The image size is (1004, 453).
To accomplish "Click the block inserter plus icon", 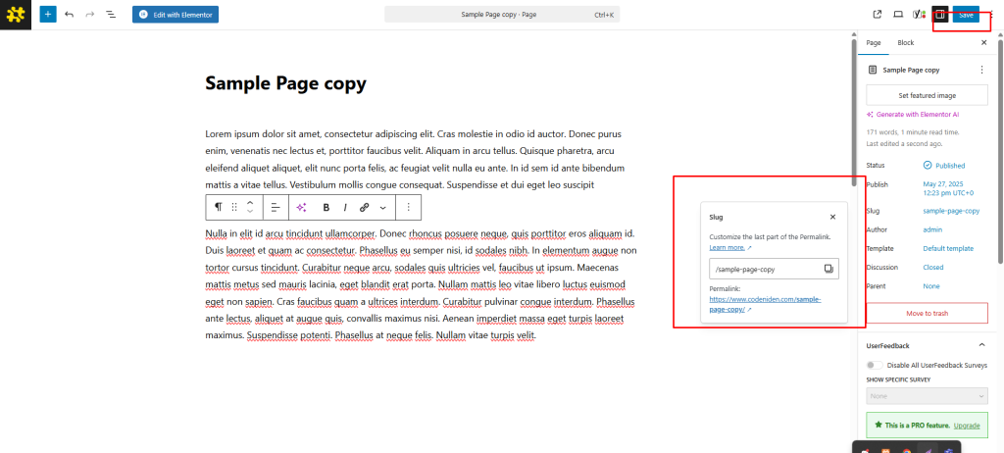I will (47, 15).
